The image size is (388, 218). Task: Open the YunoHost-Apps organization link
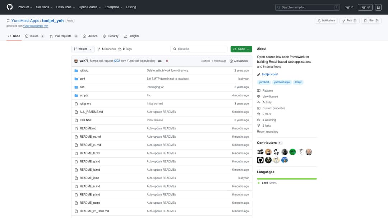coord(25,21)
